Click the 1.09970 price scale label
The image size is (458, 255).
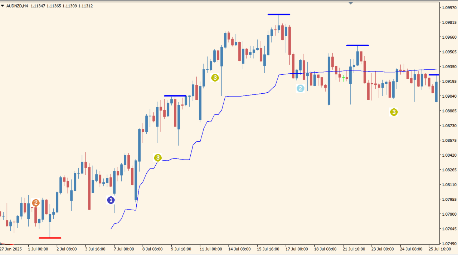point(449,7)
